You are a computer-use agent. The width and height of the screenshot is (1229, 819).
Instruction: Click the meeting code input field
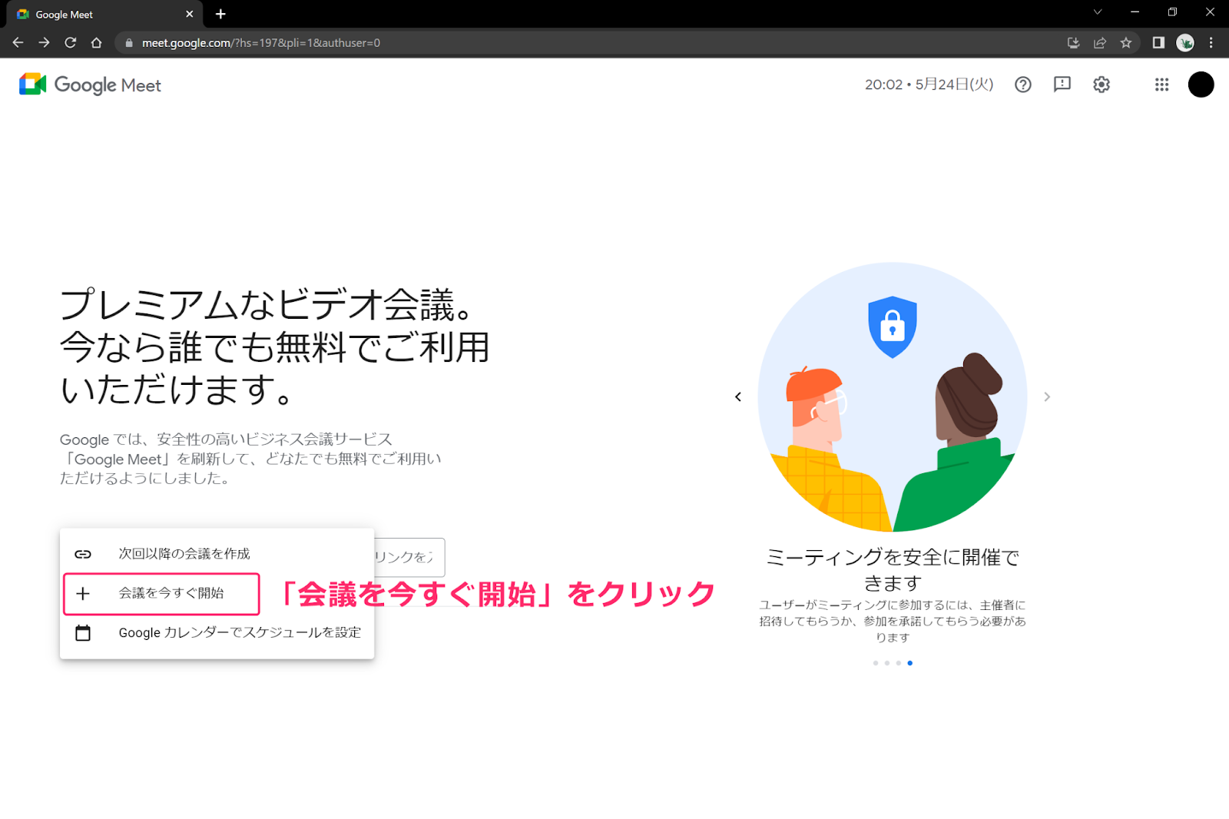409,557
